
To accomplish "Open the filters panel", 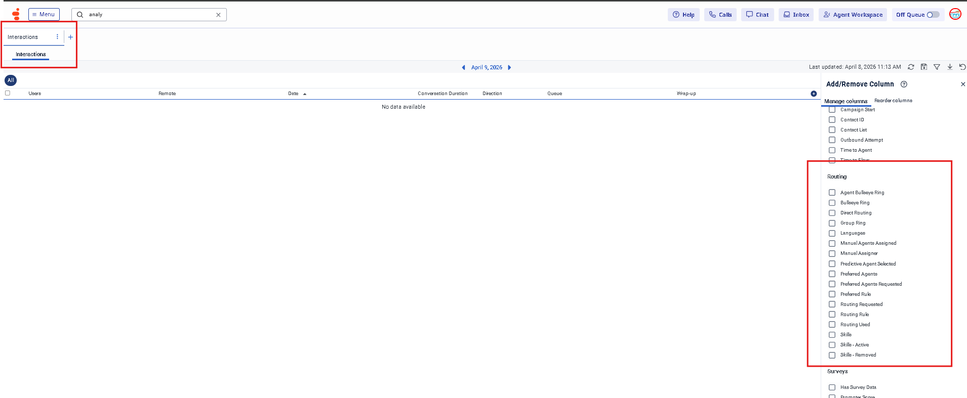I will [x=937, y=67].
